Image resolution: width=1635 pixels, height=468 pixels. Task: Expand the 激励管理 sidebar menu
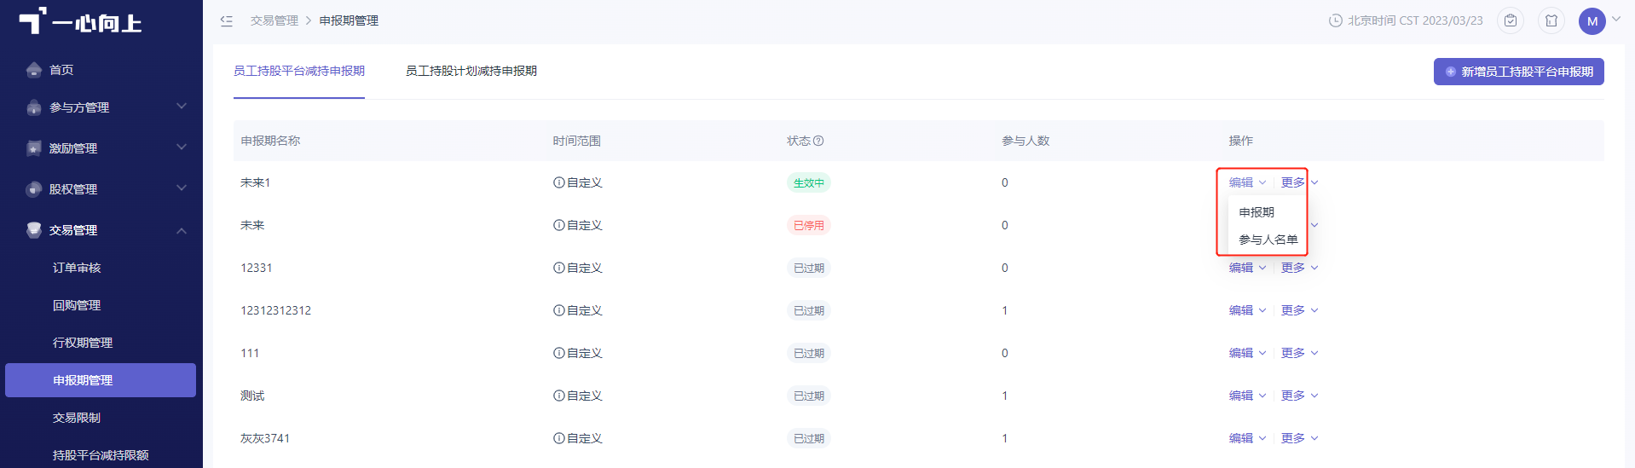(x=101, y=148)
